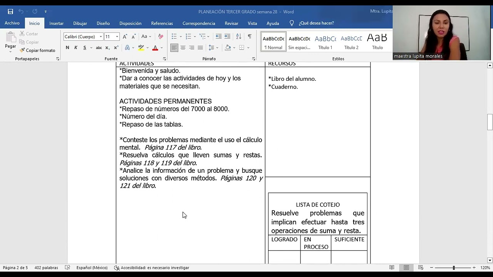Image resolution: width=493 pixels, height=277 pixels.
Task: Click the zoom out minus button
Action: [x=431, y=267]
